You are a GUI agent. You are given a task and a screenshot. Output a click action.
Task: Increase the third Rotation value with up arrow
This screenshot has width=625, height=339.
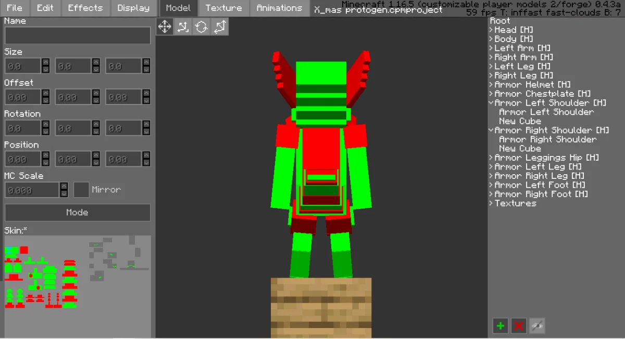pyautogui.click(x=146, y=124)
